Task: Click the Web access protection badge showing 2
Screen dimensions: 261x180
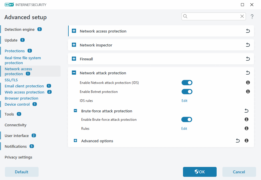Action: pyautogui.click(x=49, y=92)
